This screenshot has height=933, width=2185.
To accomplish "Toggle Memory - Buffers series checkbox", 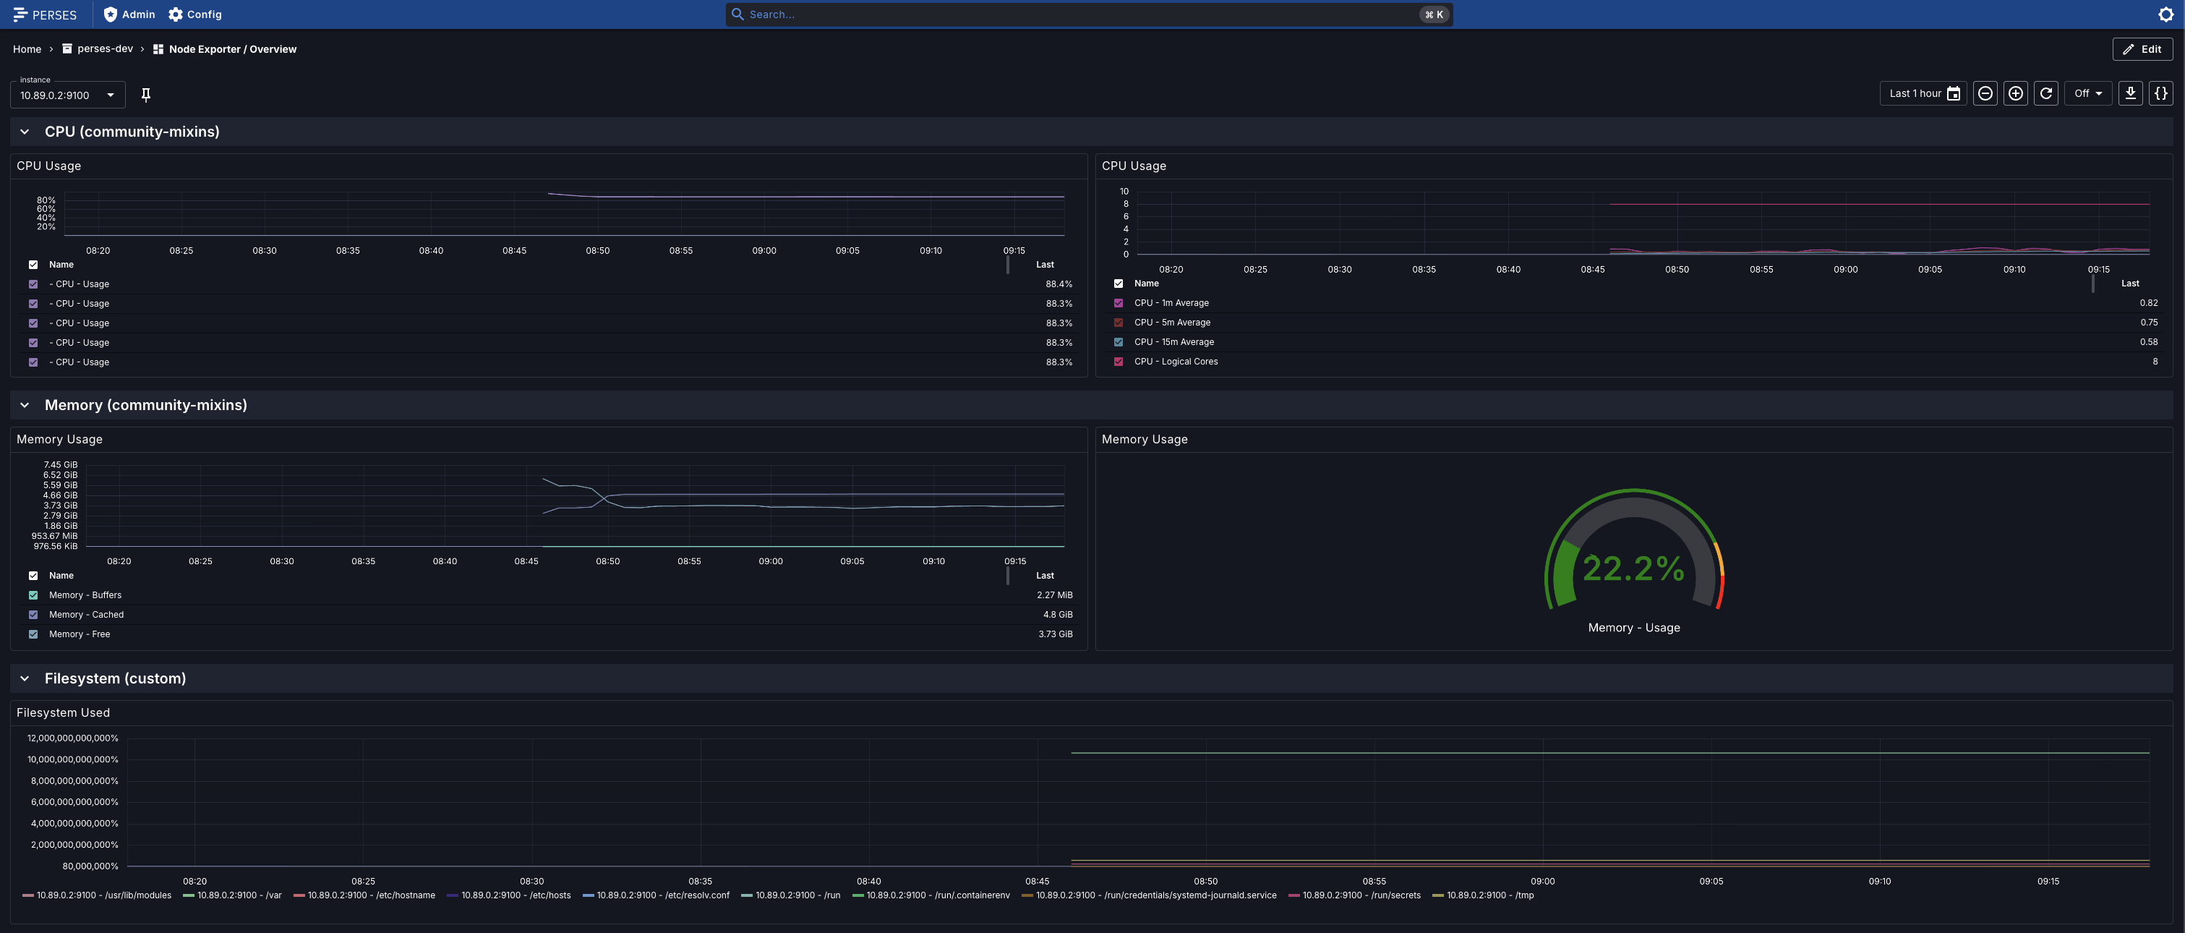I will pos(33,595).
